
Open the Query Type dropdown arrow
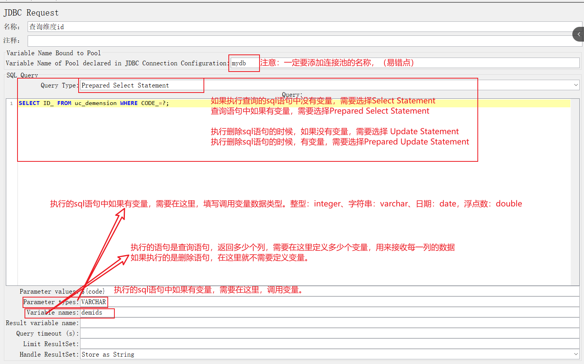(x=575, y=85)
